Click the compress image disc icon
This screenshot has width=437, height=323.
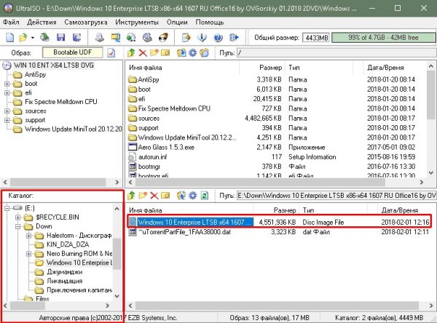[x=147, y=37]
